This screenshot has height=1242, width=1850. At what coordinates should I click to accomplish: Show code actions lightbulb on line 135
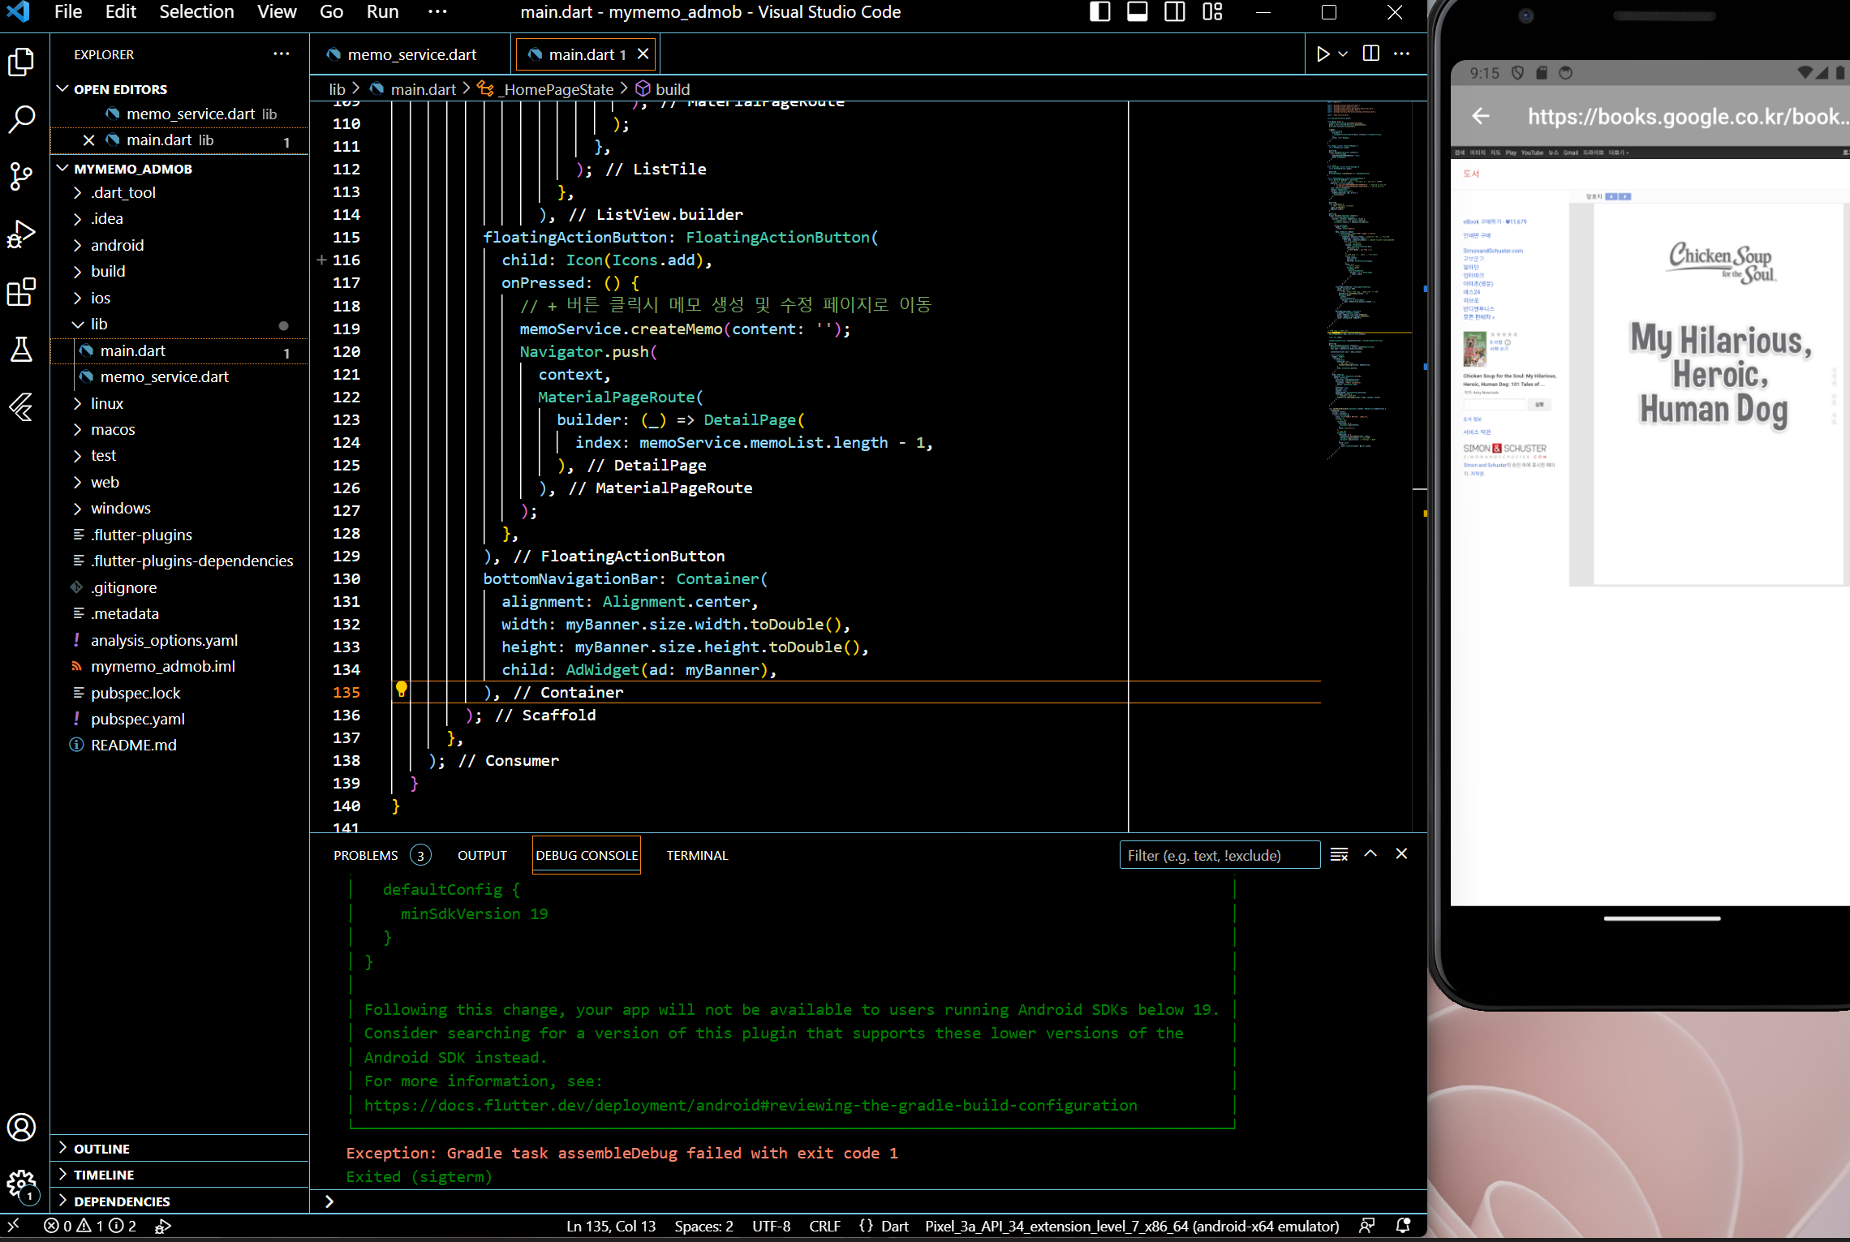[x=401, y=690]
